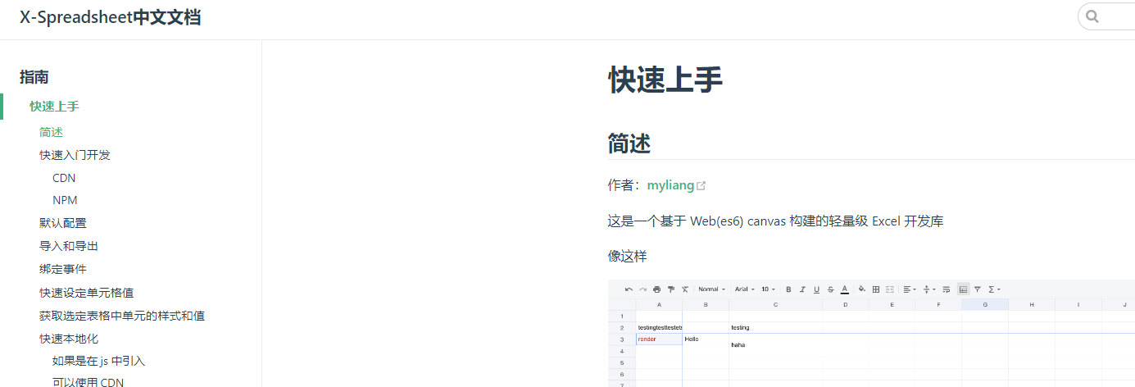The image size is (1135, 387).
Task: Toggle strikethrough in the spreadsheet toolbar
Action: click(830, 289)
